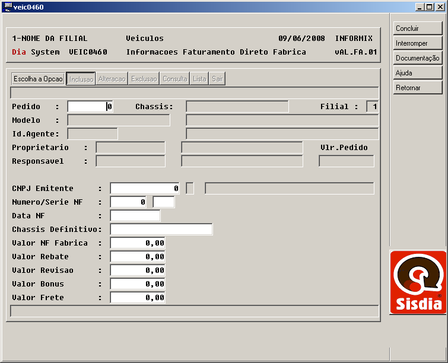Focus the CNPJ Emitente input field
This screenshot has width=448, height=363.
click(x=145, y=189)
